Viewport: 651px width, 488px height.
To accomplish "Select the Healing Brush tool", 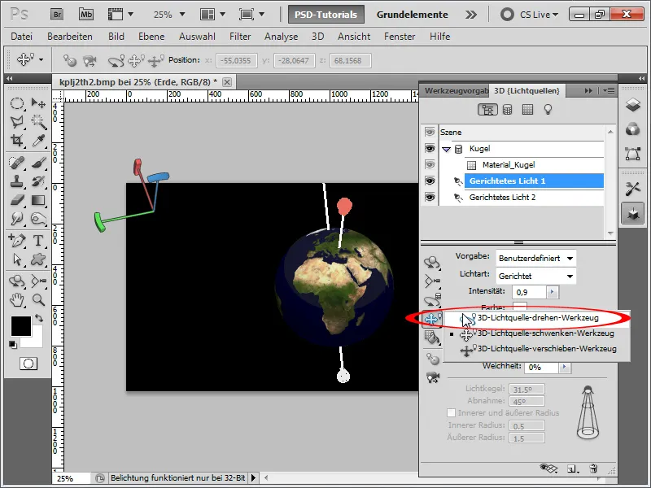I will [x=16, y=163].
